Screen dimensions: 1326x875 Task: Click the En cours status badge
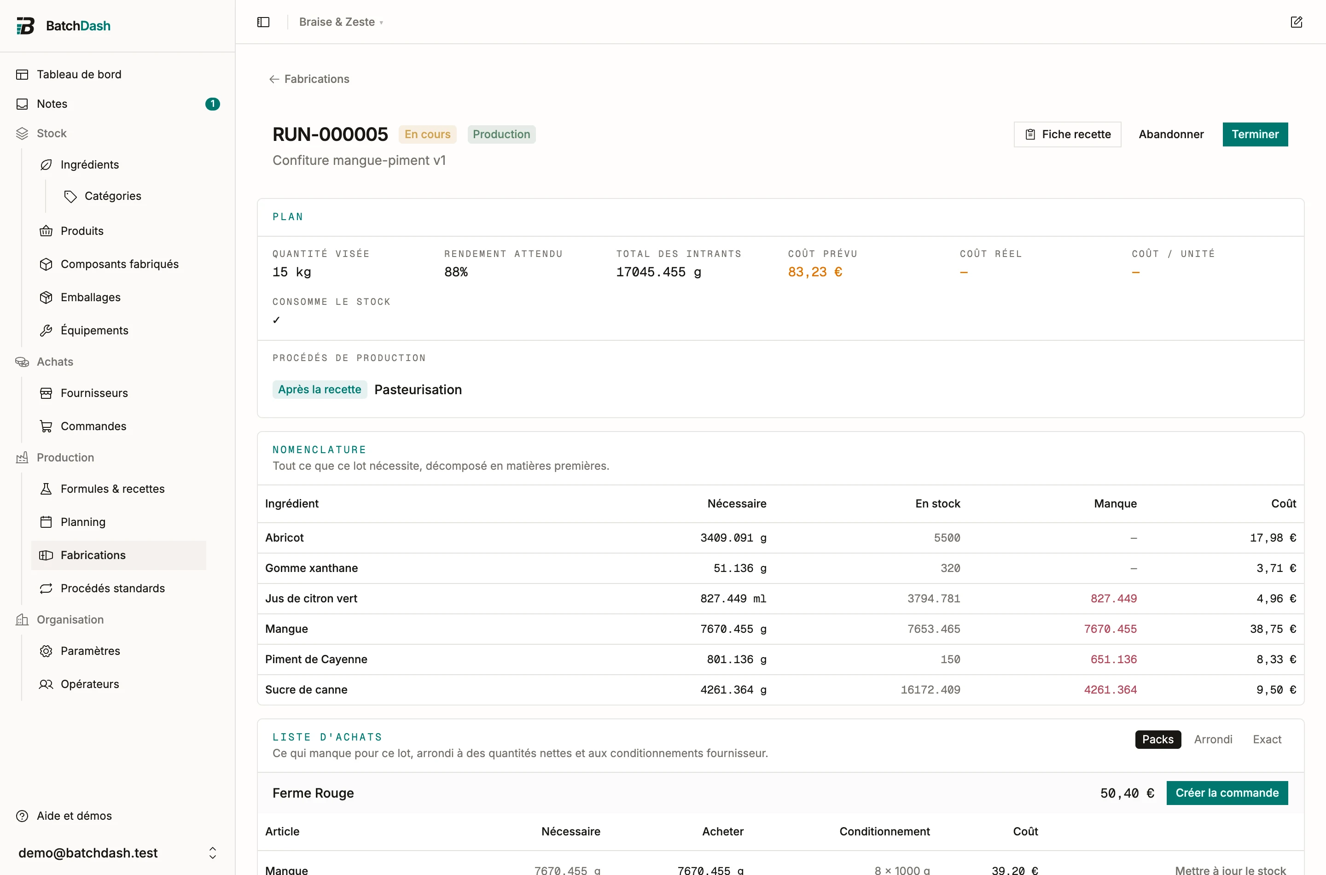[x=427, y=134]
